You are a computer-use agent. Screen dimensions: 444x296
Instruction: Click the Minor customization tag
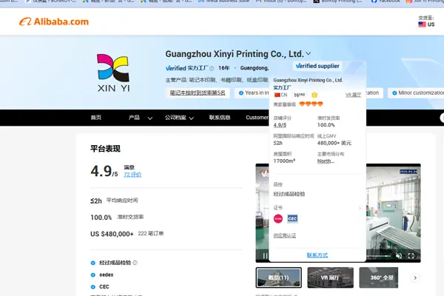[x=416, y=93]
